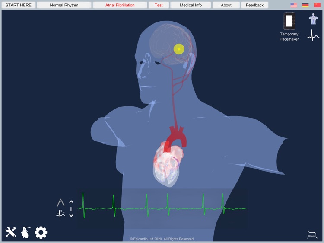
Task: Switch to Normal Rhythm tab
Action: tap(64, 5)
